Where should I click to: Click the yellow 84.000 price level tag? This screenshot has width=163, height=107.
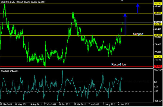coord(158,13)
